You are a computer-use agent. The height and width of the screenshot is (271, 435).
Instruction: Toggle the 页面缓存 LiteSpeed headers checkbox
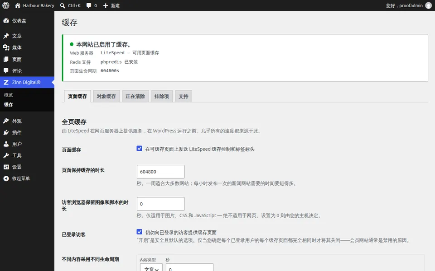point(139,149)
